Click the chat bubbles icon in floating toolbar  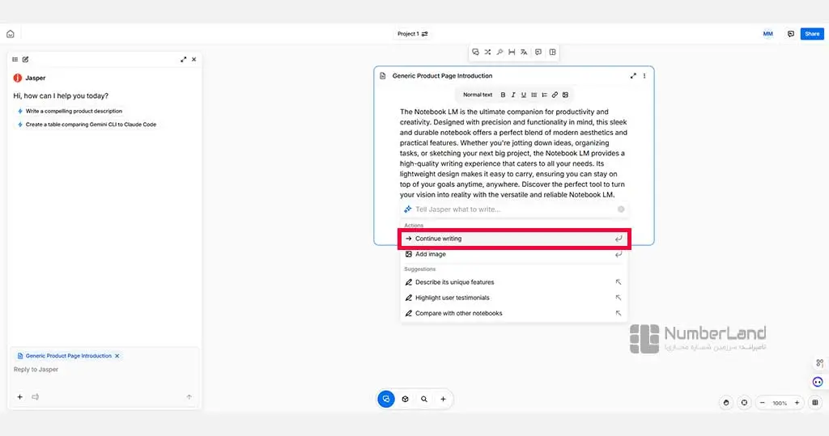tap(475, 53)
